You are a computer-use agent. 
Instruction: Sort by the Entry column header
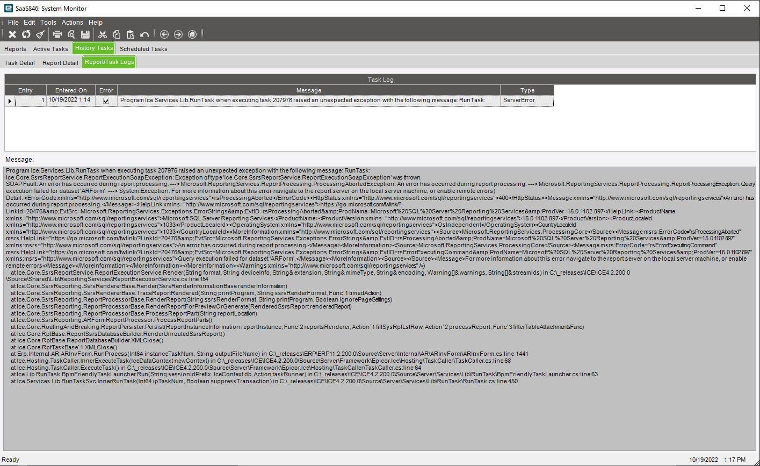pyautogui.click(x=25, y=90)
